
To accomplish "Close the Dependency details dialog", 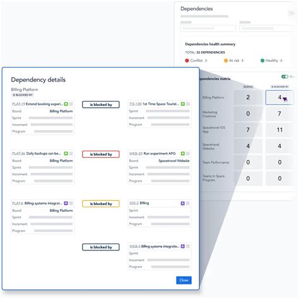I will [x=184, y=280].
